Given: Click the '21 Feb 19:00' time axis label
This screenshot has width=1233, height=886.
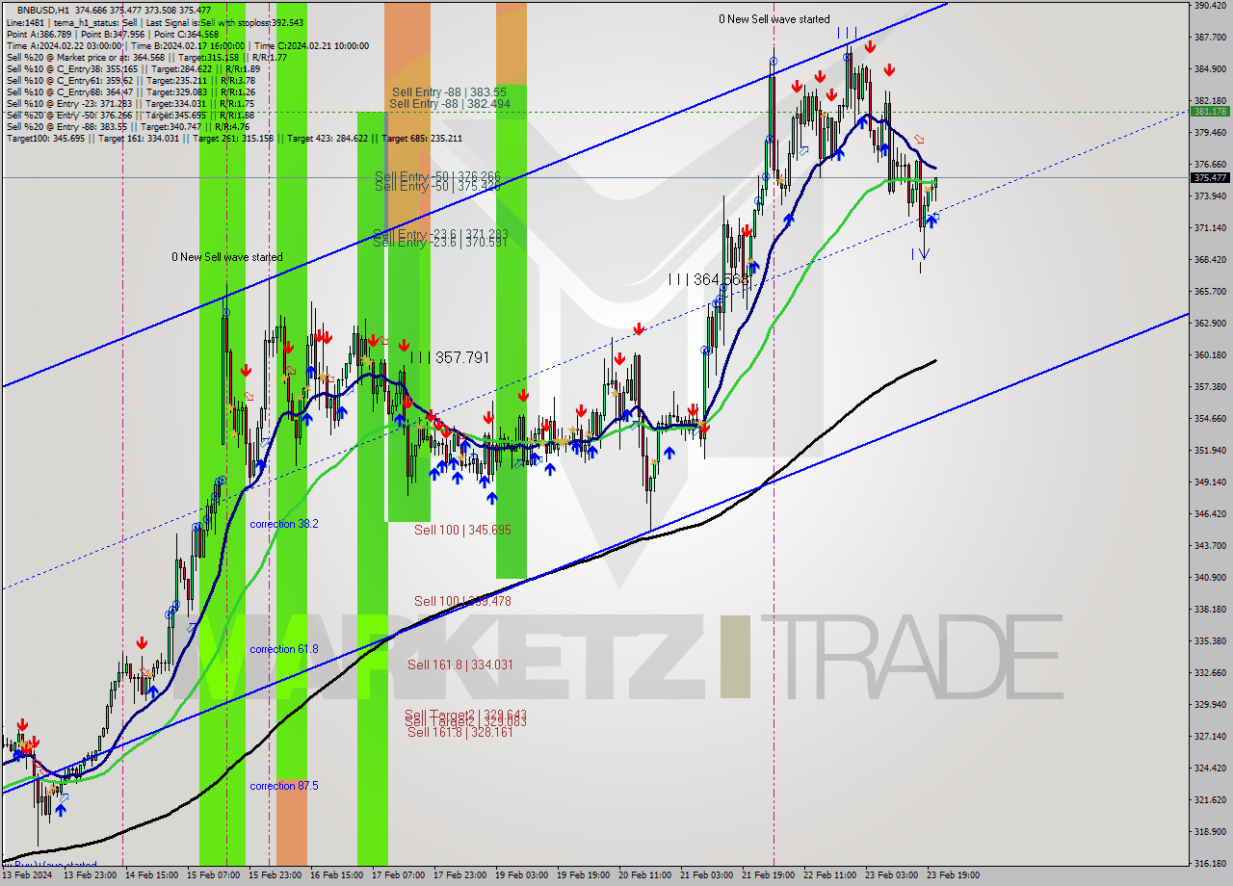Looking at the screenshot, I should [x=769, y=875].
